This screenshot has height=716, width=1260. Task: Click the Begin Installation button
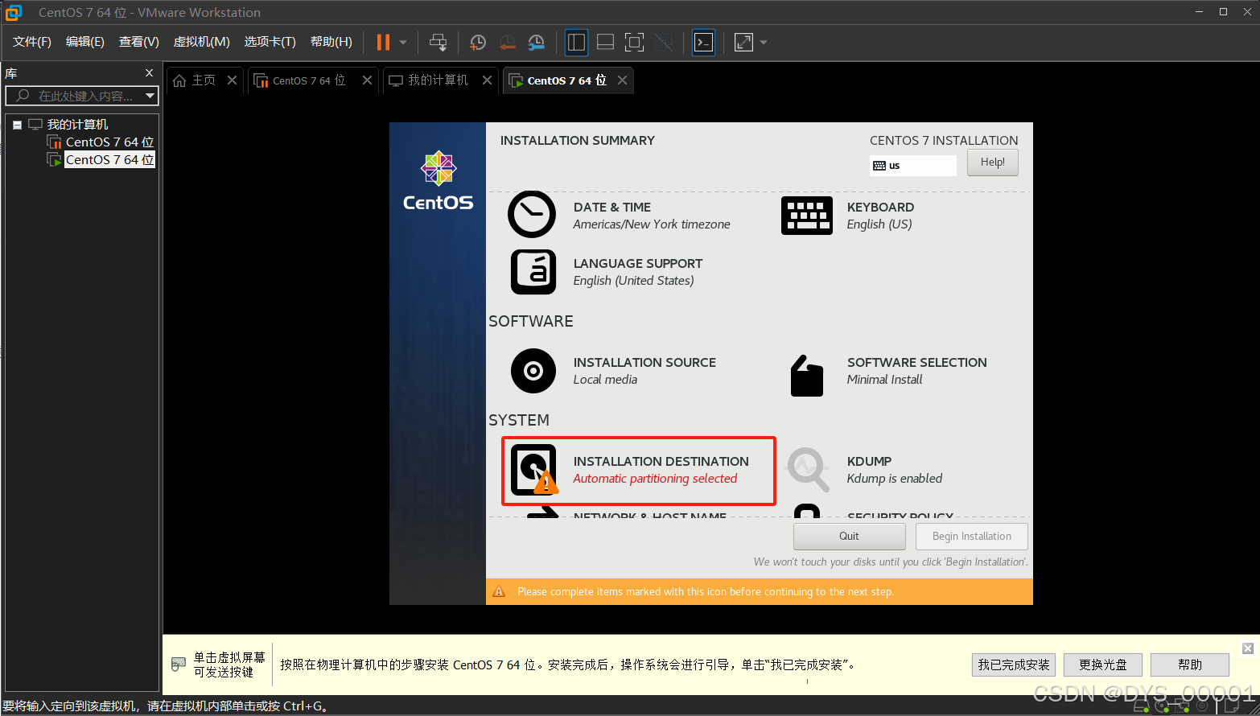pyautogui.click(x=971, y=537)
